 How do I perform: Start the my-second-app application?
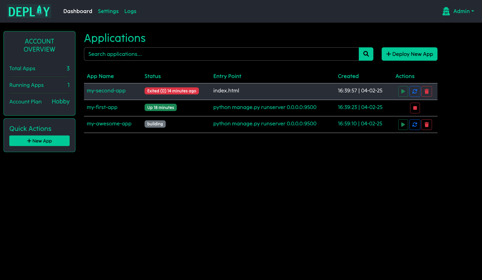pos(403,91)
